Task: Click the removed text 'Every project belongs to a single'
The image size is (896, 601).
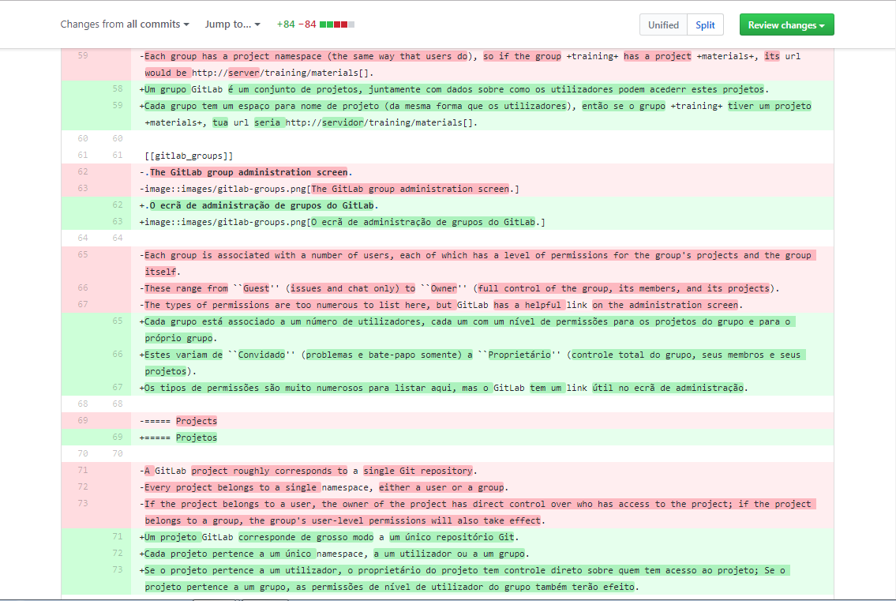Action: click(x=231, y=487)
